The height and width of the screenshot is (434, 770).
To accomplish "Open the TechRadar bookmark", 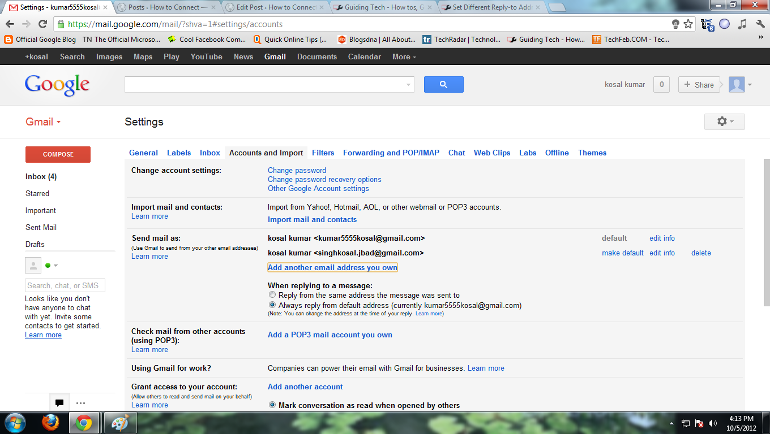I will coord(461,40).
